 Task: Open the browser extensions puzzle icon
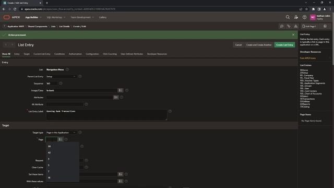313,9
